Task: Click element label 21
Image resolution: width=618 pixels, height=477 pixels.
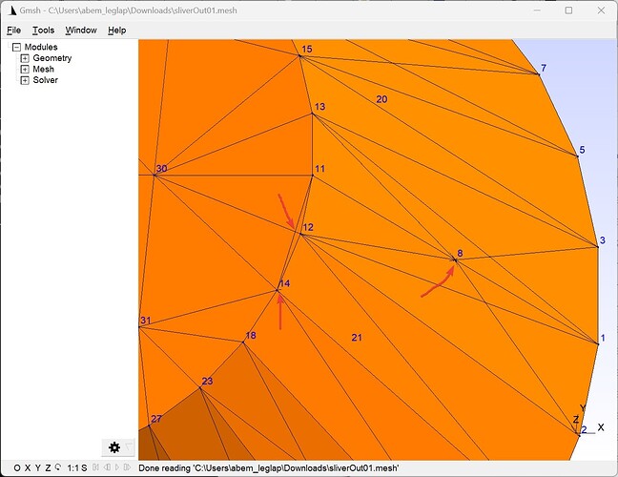Action: tap(357, 338)
